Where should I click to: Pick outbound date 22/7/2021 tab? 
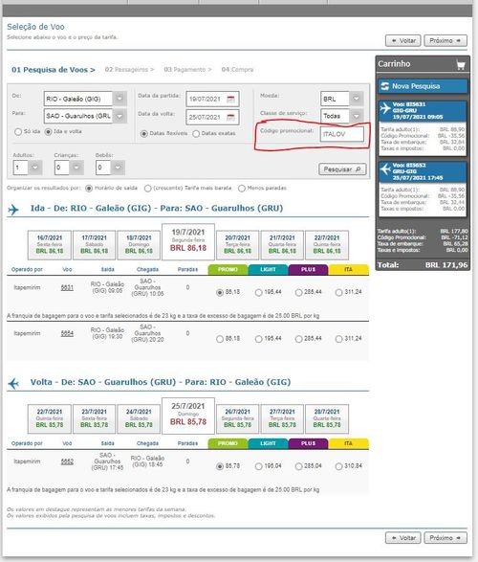[x=327, y=245]
